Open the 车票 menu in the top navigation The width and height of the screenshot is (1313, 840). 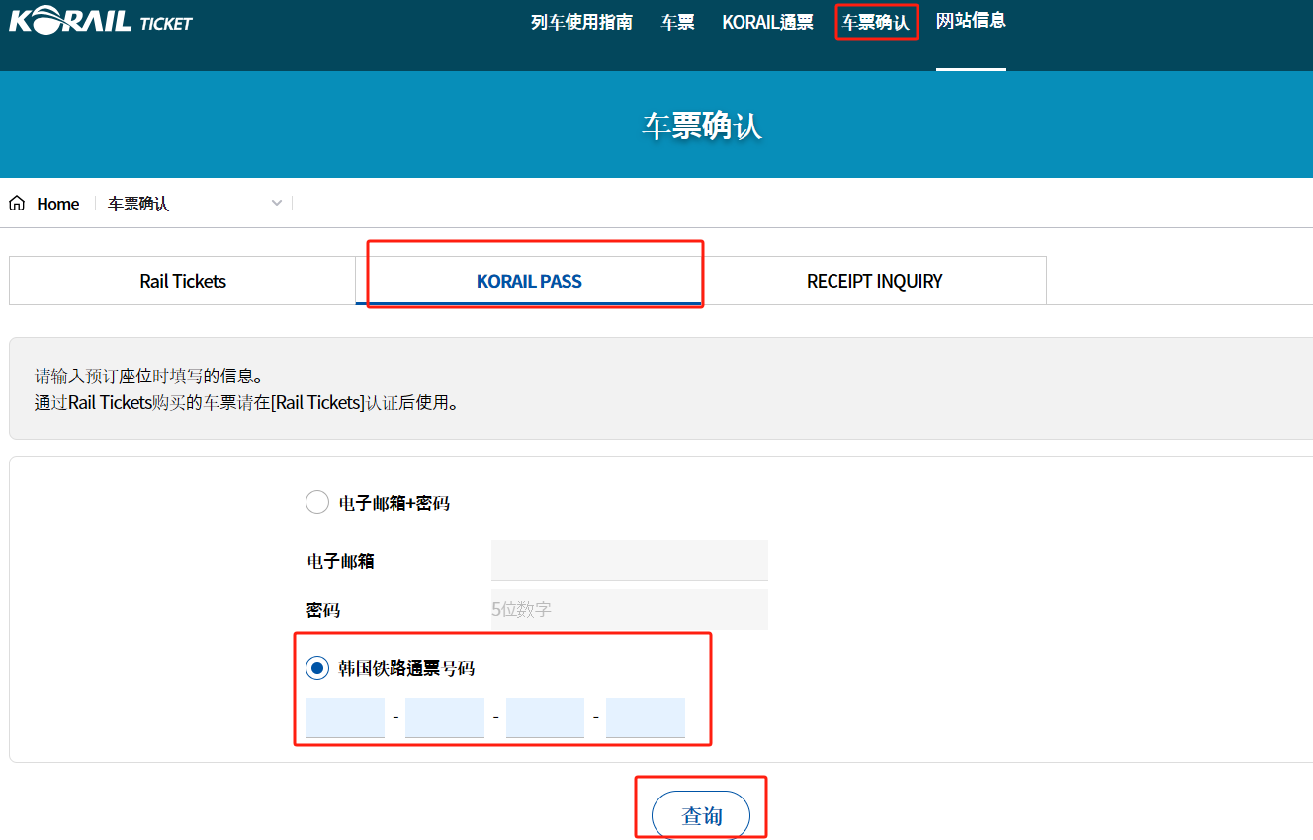click(677, 22)
